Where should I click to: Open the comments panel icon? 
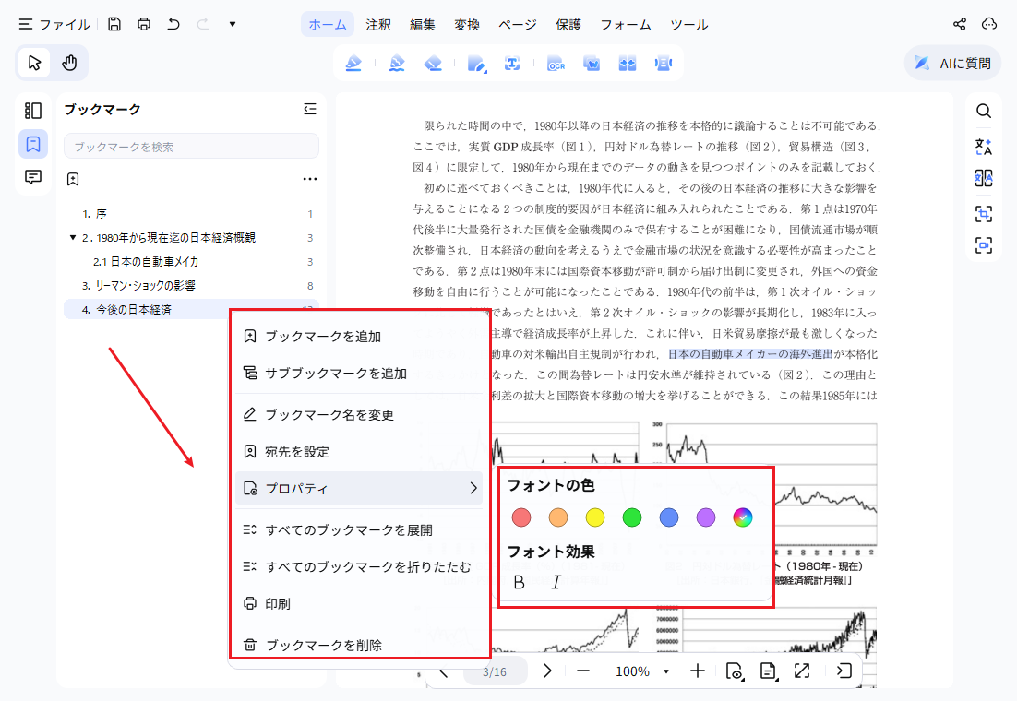coord(33,177)
